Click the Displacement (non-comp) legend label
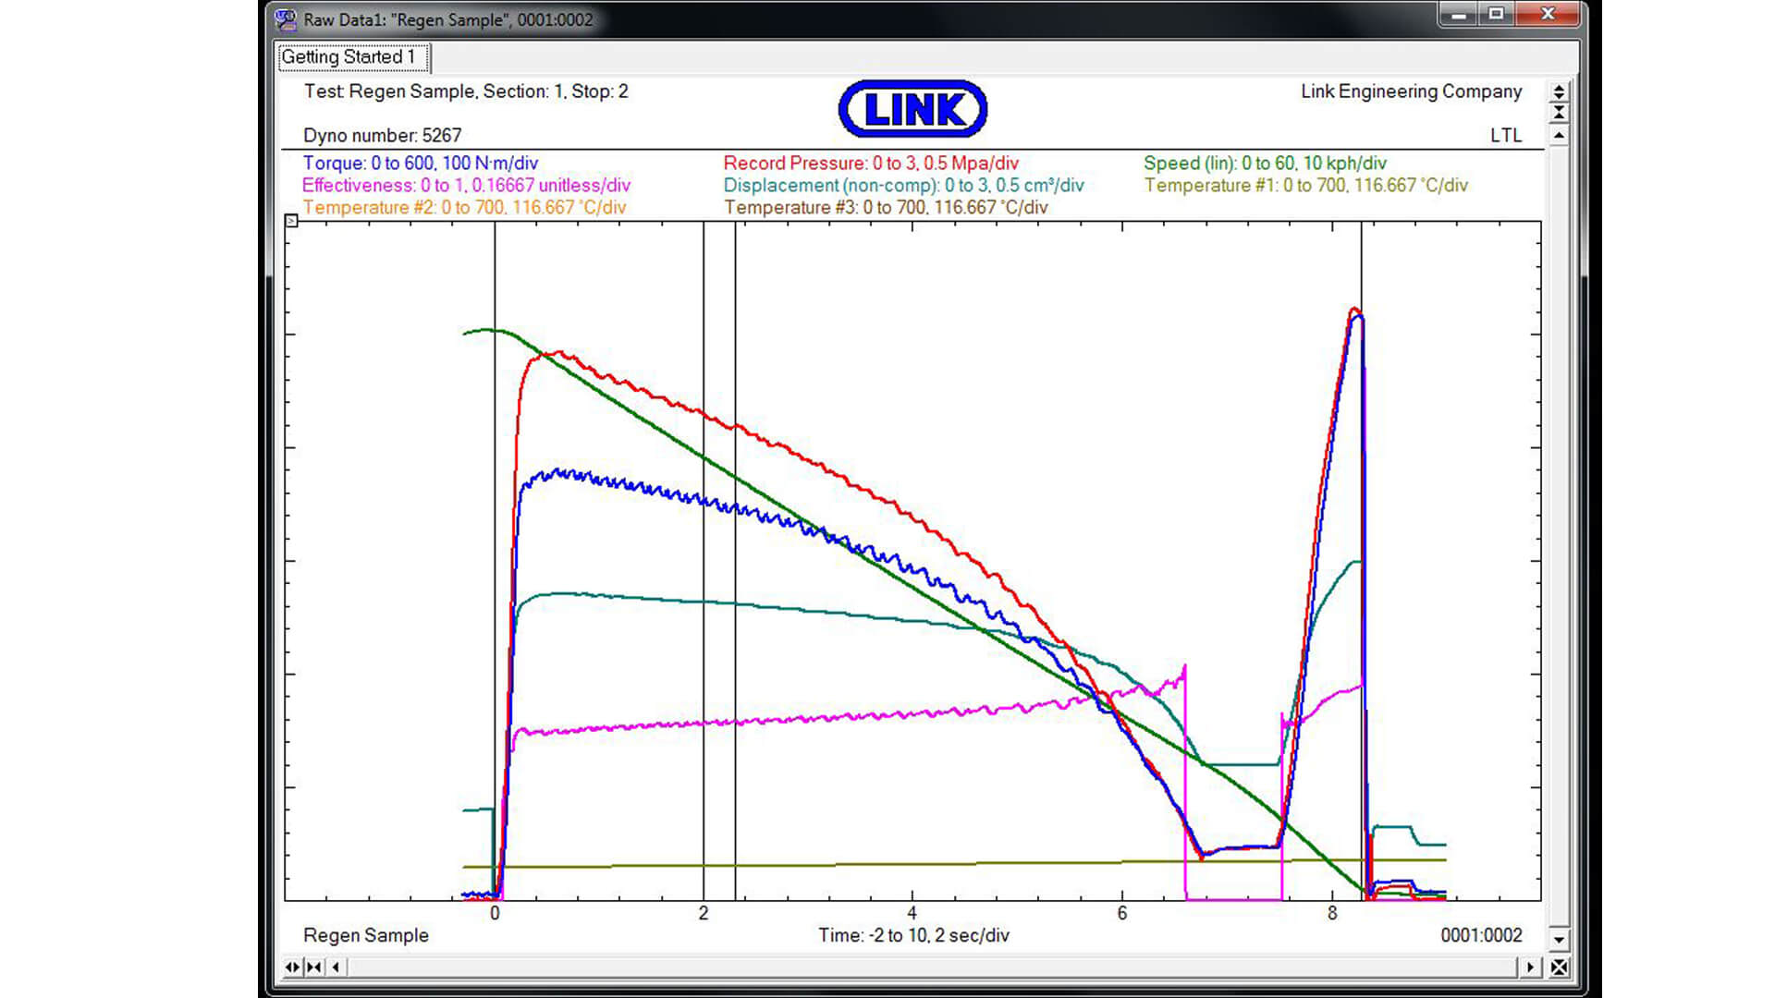Image resolution: width=1775 pixels, height=998 pixels. pos(903,186)
